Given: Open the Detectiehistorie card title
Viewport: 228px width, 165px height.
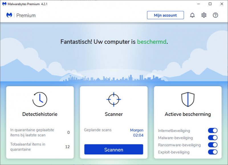Looking at the screenshot, I should [40, 114].
